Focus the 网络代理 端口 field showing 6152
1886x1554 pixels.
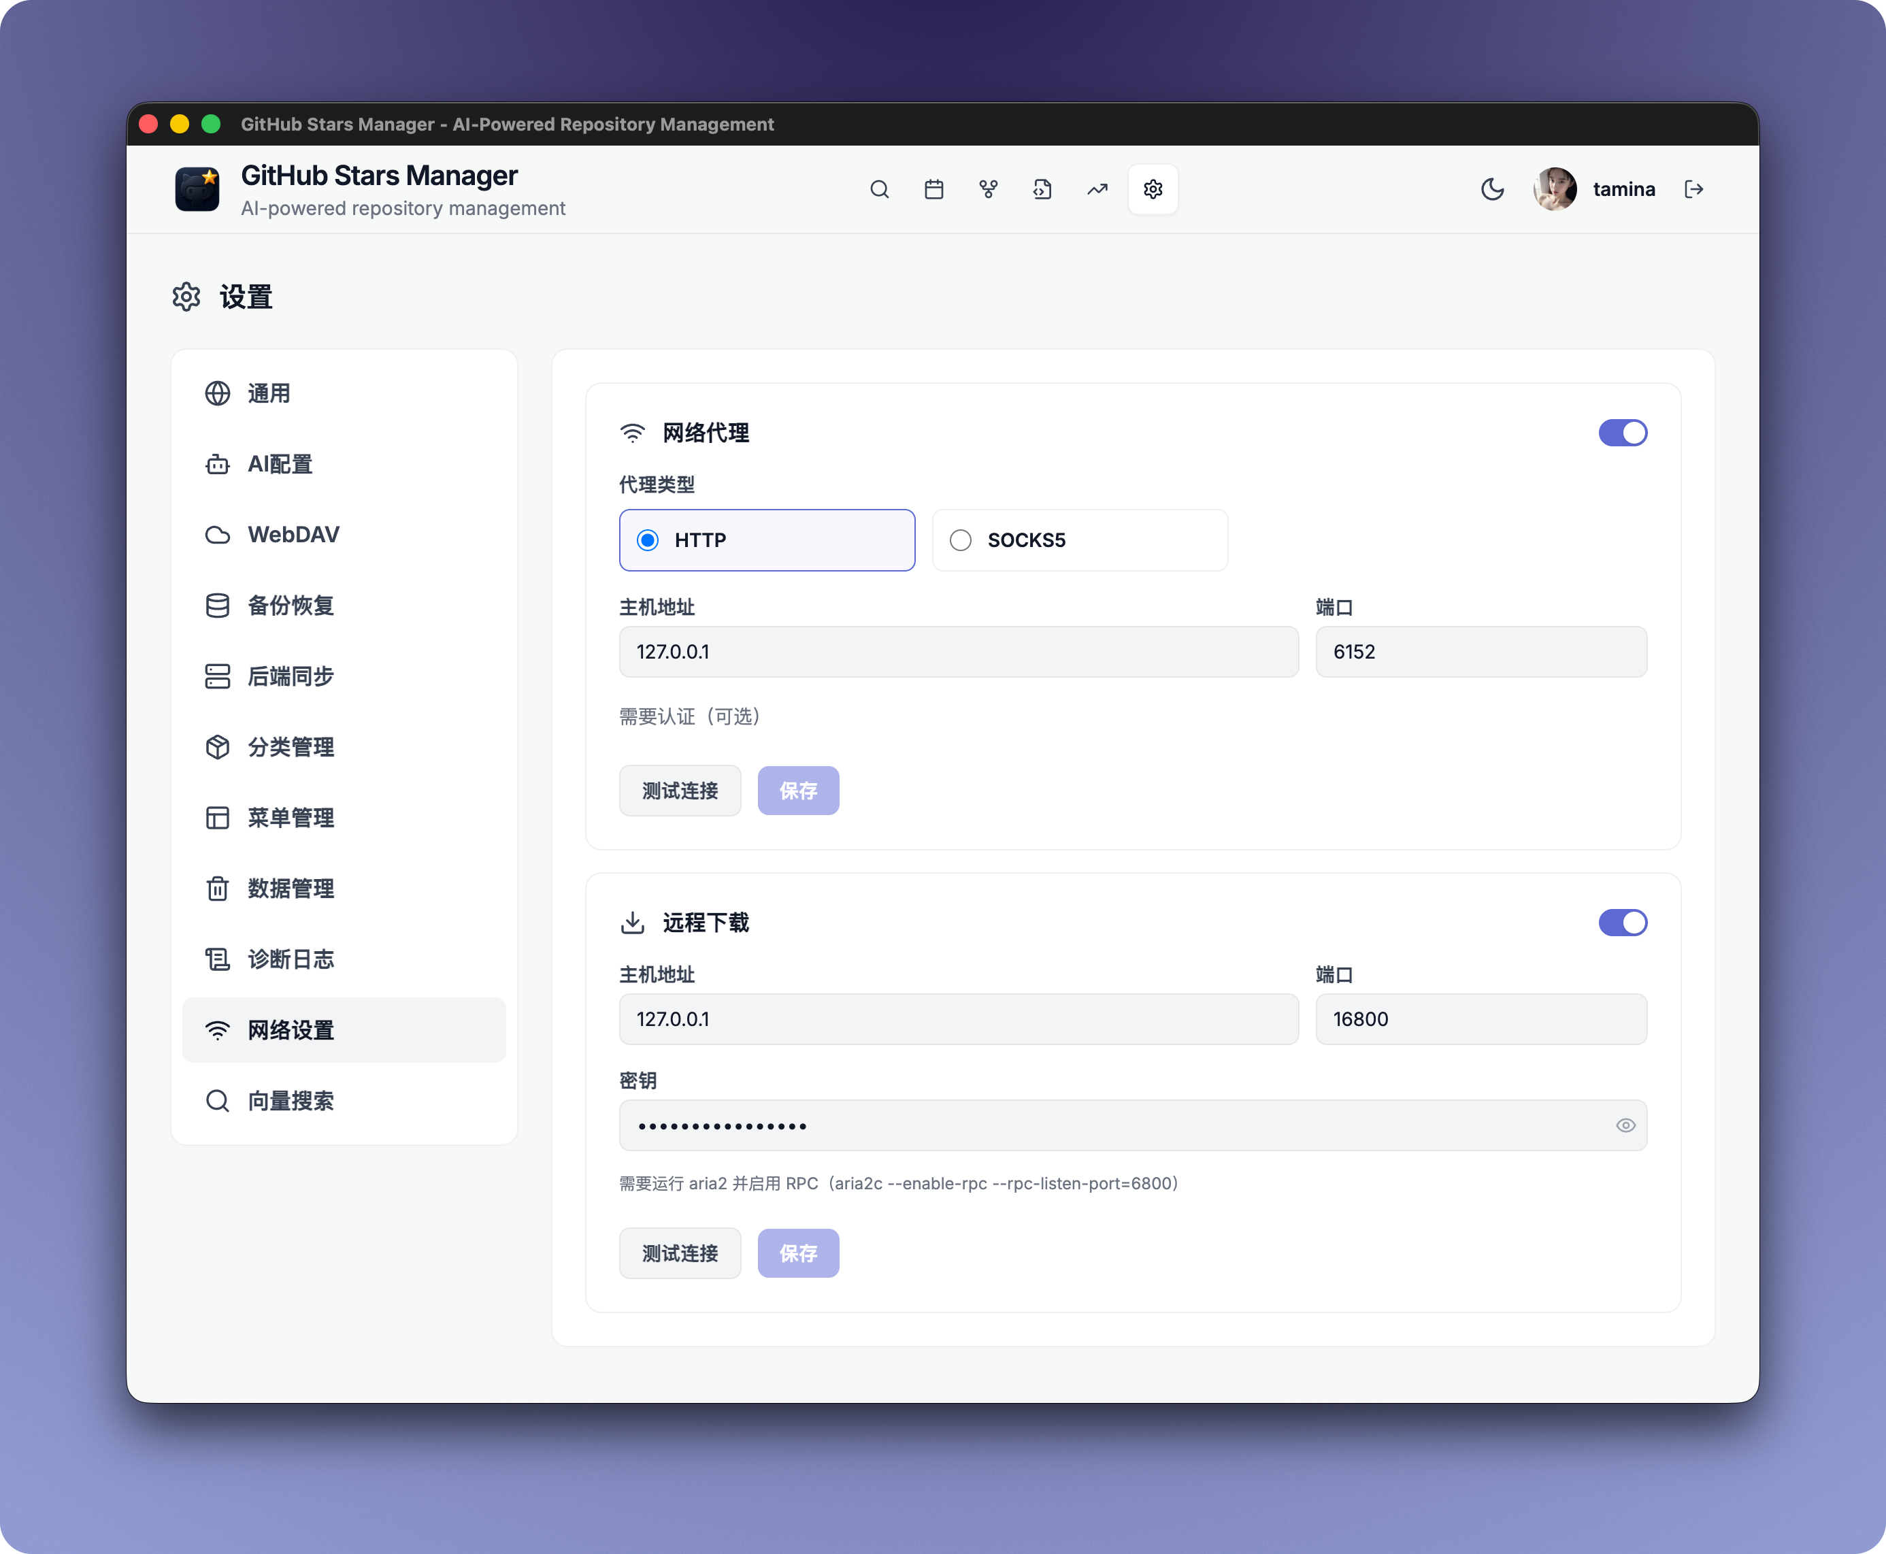[x=1481, y=652]
